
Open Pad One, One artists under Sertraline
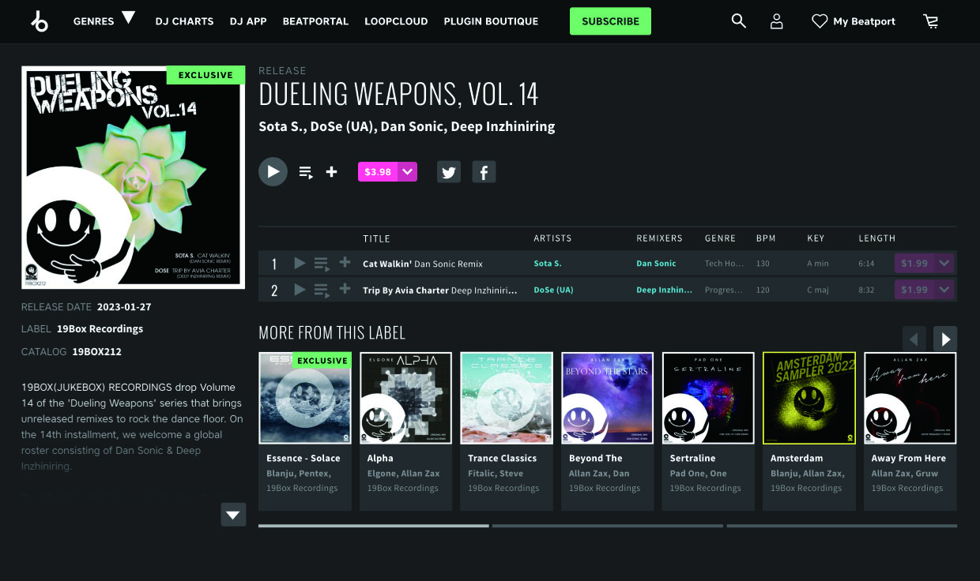(x=698, y=474)
